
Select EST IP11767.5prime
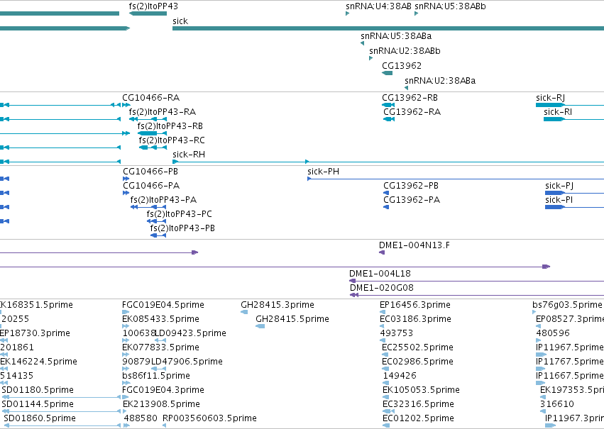click(570, 362)
